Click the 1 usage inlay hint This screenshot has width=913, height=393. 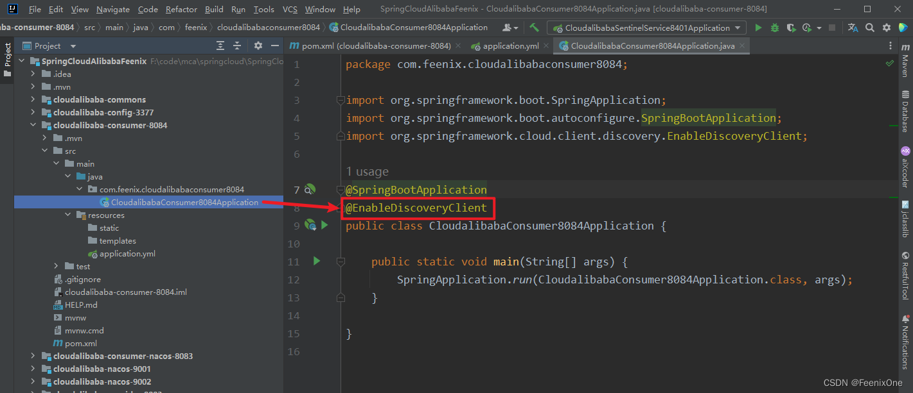367,171
